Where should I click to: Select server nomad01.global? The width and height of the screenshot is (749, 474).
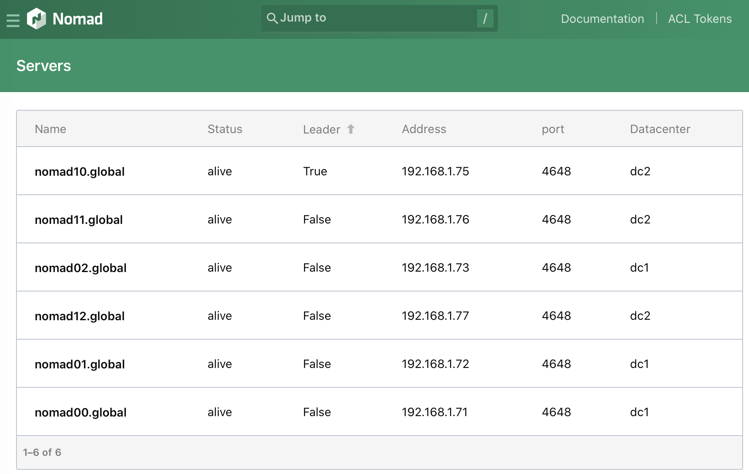79,364
